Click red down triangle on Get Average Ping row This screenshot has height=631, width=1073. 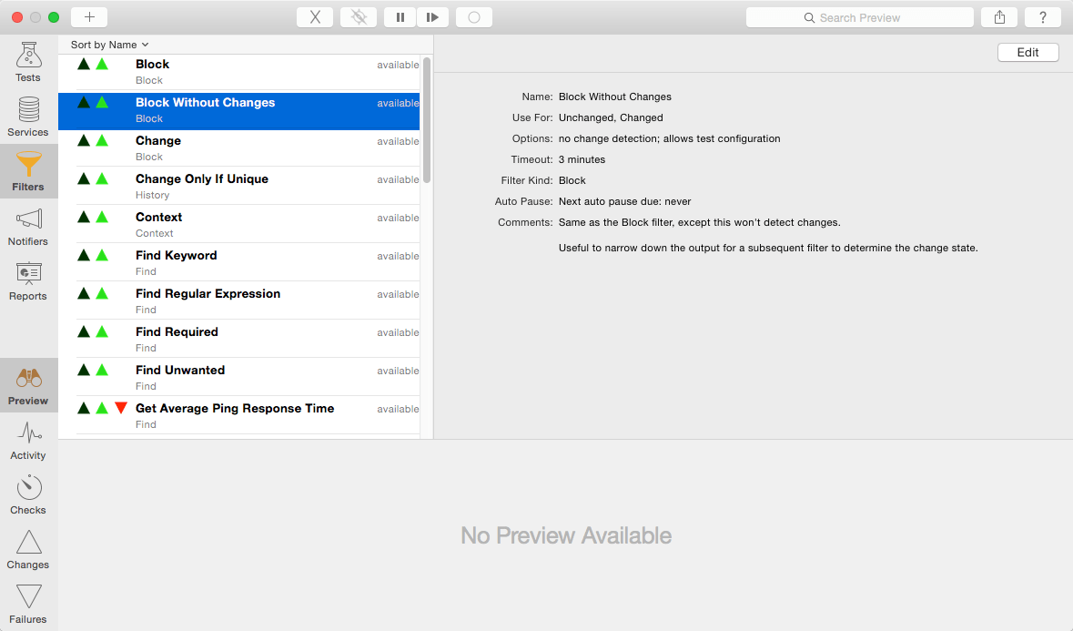121,408
